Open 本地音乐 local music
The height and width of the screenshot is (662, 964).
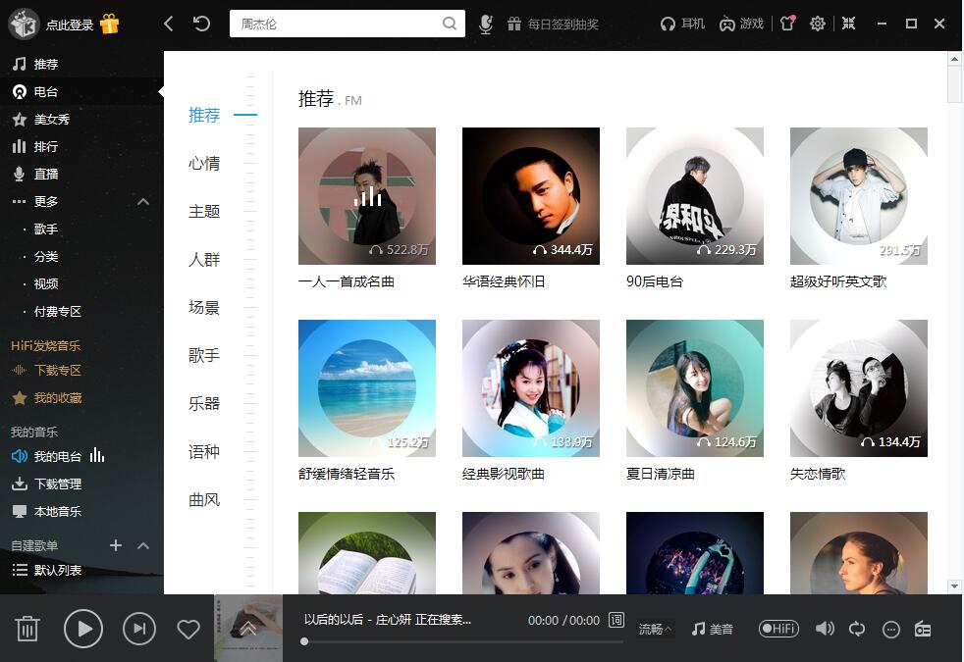tap(58, 511)
